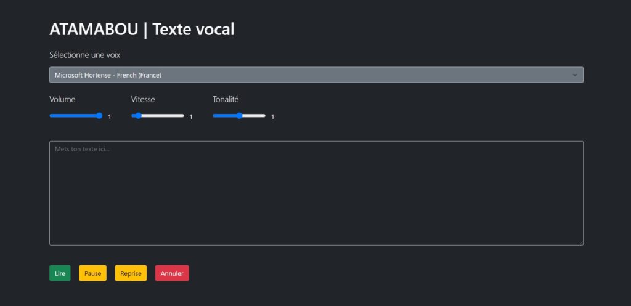Click the Tonalité slider handle
The height and width of the screenshot is (306, 631).
pos(240,115)
